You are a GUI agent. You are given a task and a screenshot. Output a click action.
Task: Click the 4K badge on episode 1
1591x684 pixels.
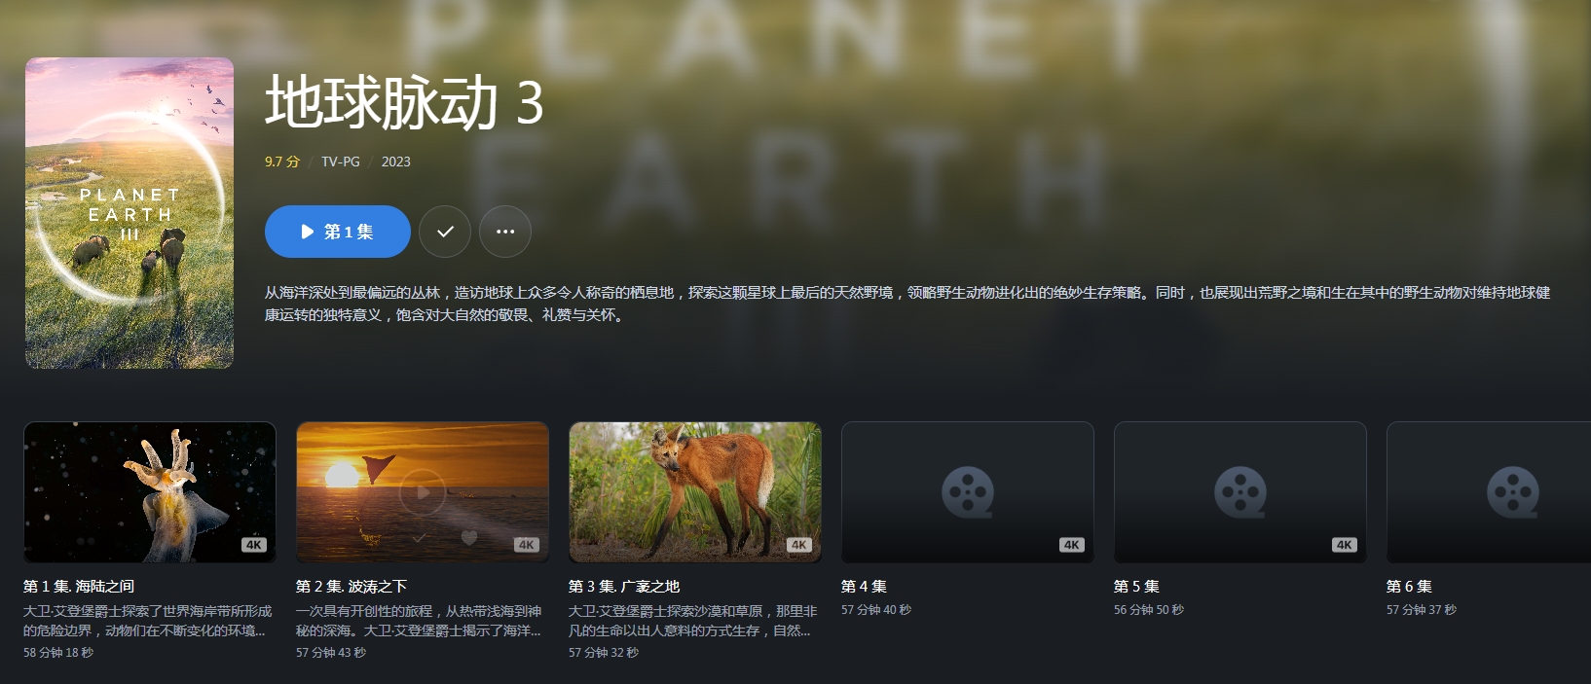pos(254,545)
